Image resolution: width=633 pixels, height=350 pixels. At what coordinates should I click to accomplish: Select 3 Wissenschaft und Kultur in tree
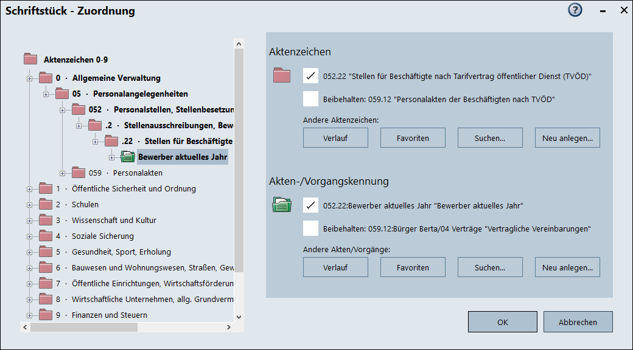click(102, 221)
